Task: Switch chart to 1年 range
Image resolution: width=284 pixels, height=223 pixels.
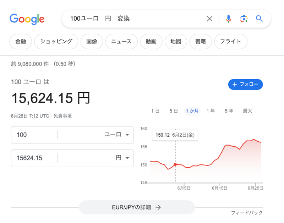Action: (x=211, y=111)
